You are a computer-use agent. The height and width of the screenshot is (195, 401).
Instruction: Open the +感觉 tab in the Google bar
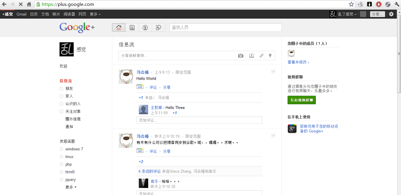coord(8,14)
